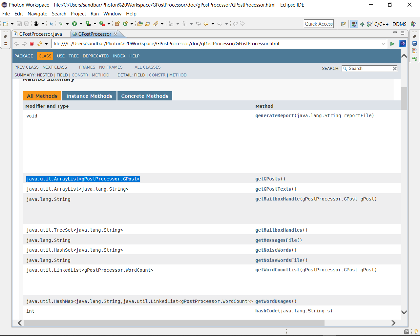Click the Debug bug toolbar icon
Viewport: 420px width, 336px height.
click(x=61, y=24)
